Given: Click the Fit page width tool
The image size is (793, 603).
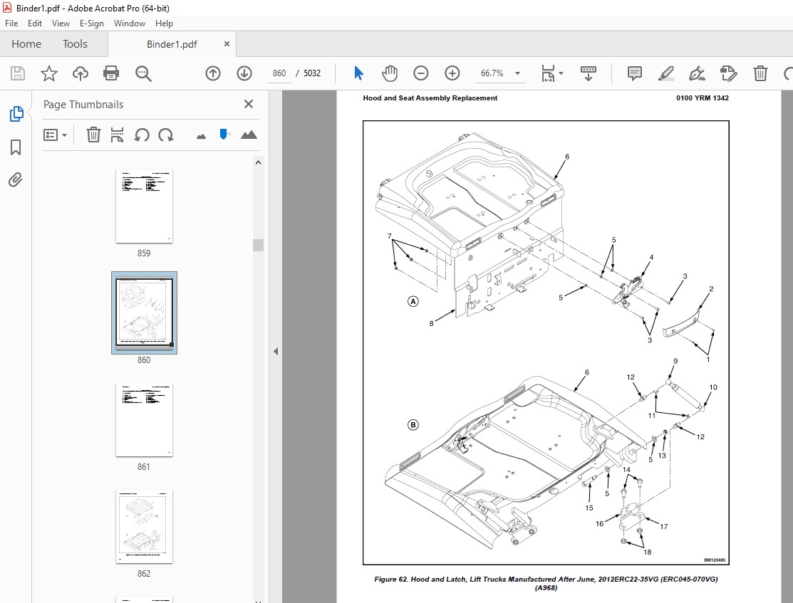Looking at the screenshot, I should click(548, 73).
